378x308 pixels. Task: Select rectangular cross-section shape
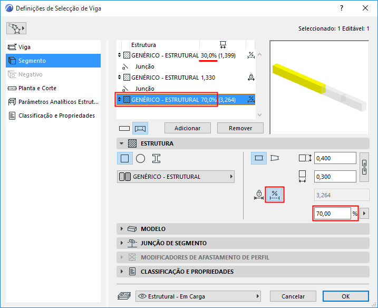tap(124, 158)
